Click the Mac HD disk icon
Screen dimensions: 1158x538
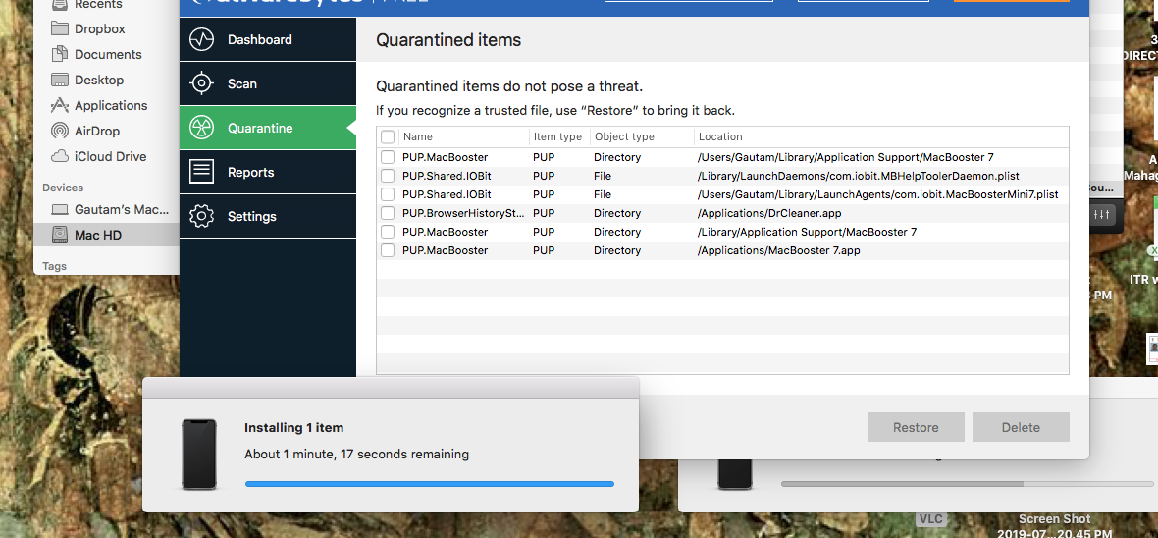pos(60,235)
